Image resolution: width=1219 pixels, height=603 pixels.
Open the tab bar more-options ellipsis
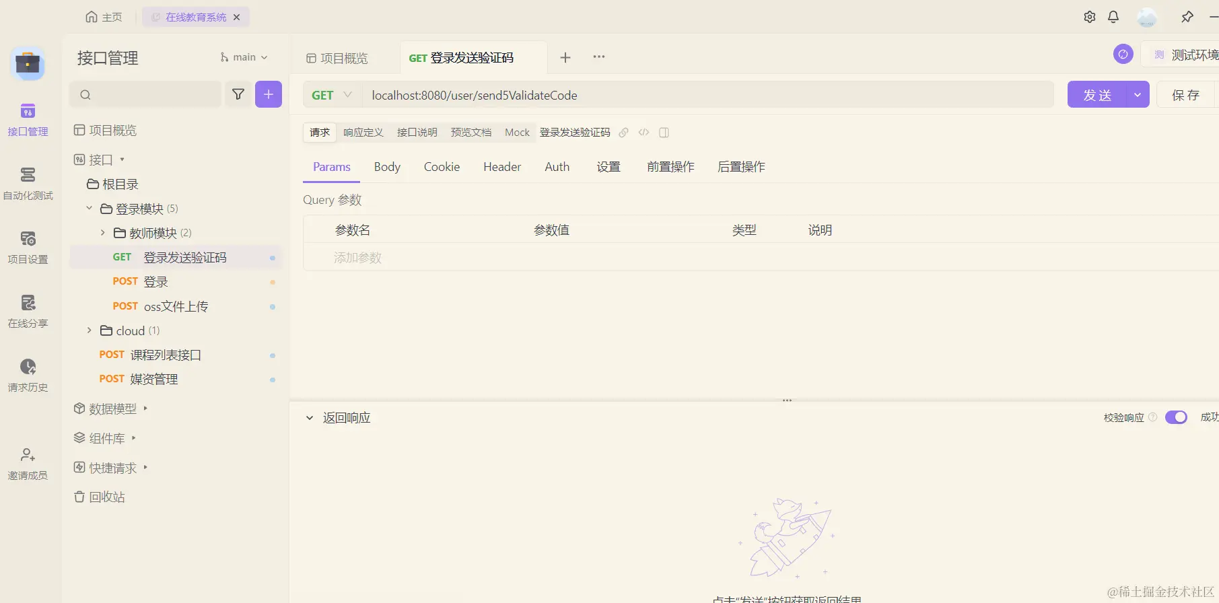click(599, 57)
